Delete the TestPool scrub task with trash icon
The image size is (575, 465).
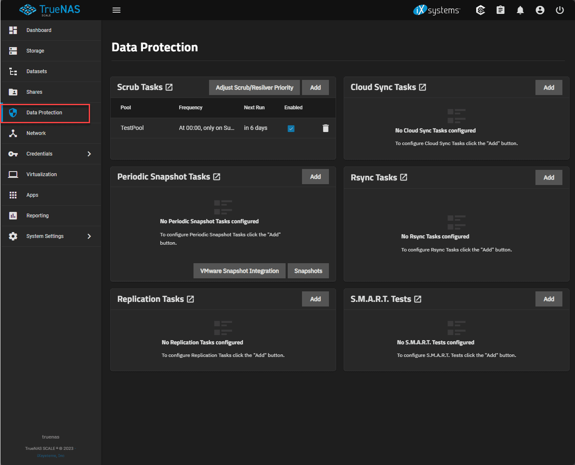tap(326, 128)
